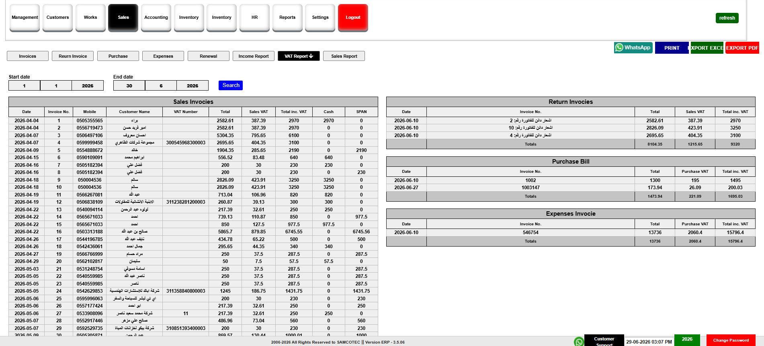The width and height of the screenshot is (764, 346).
Task: Switch to the Renewal tab
Action: pyautogui.click(x=209, y=56)
